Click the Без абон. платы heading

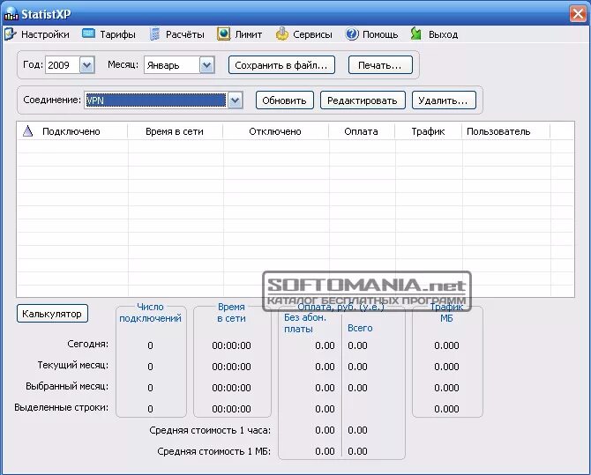click(x=305, y=323)
